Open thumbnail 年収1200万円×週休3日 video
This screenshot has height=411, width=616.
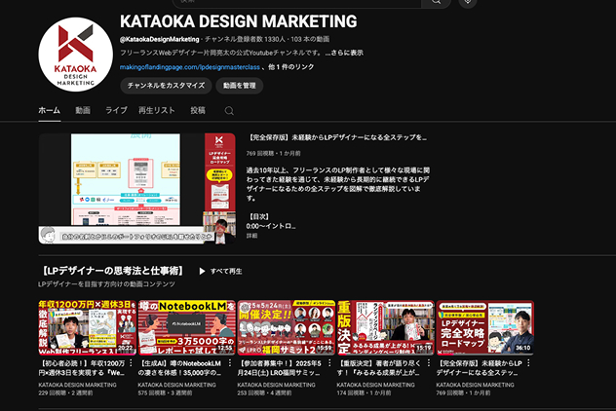pos(87,328)
